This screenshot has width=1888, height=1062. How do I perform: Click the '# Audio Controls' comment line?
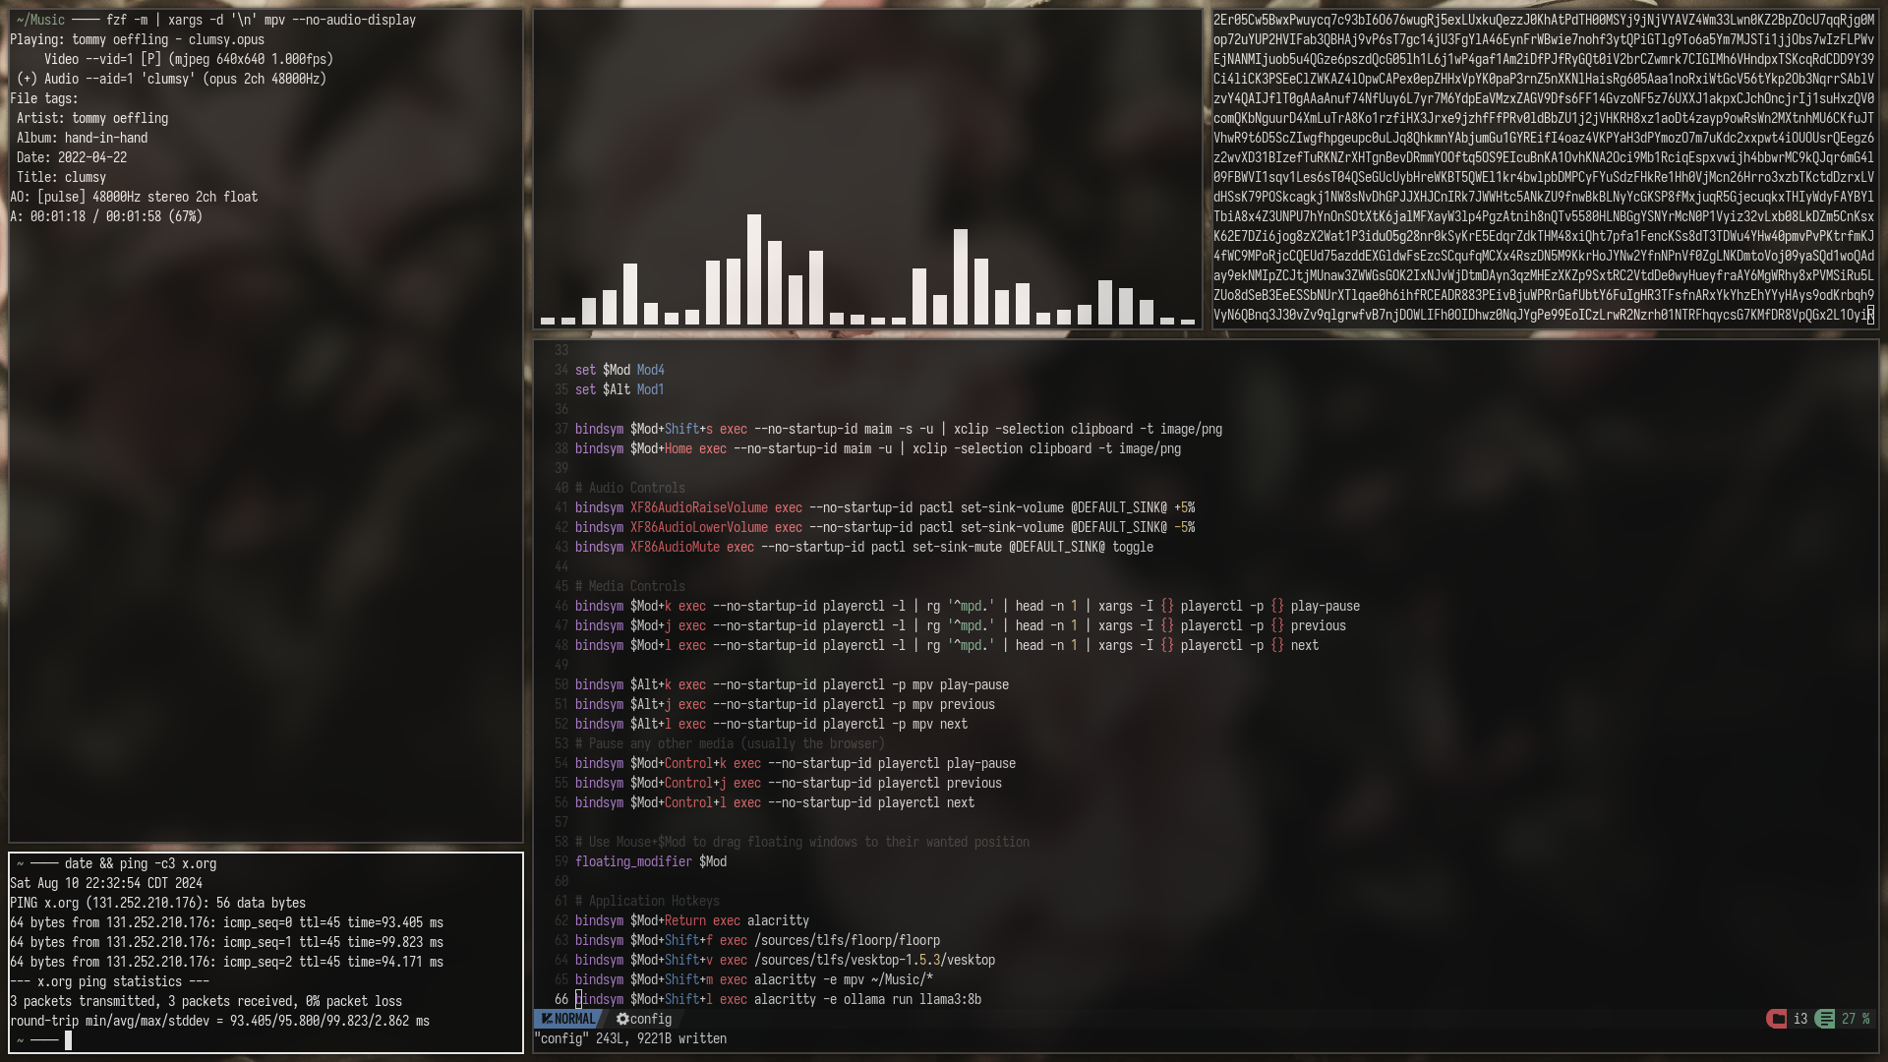pyautogui.click(x=630, y=488)
